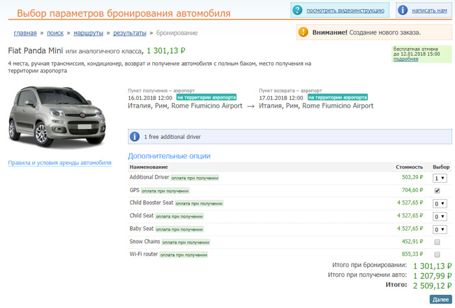Click the Snow Chains option name
455x308 pixels.
(144, 241)
